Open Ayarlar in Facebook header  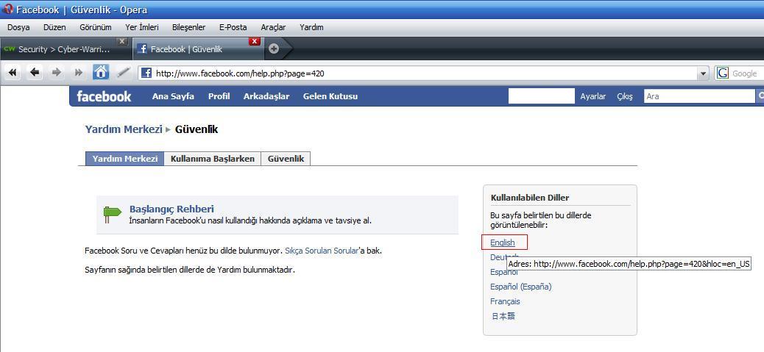(x=593, y=96)
